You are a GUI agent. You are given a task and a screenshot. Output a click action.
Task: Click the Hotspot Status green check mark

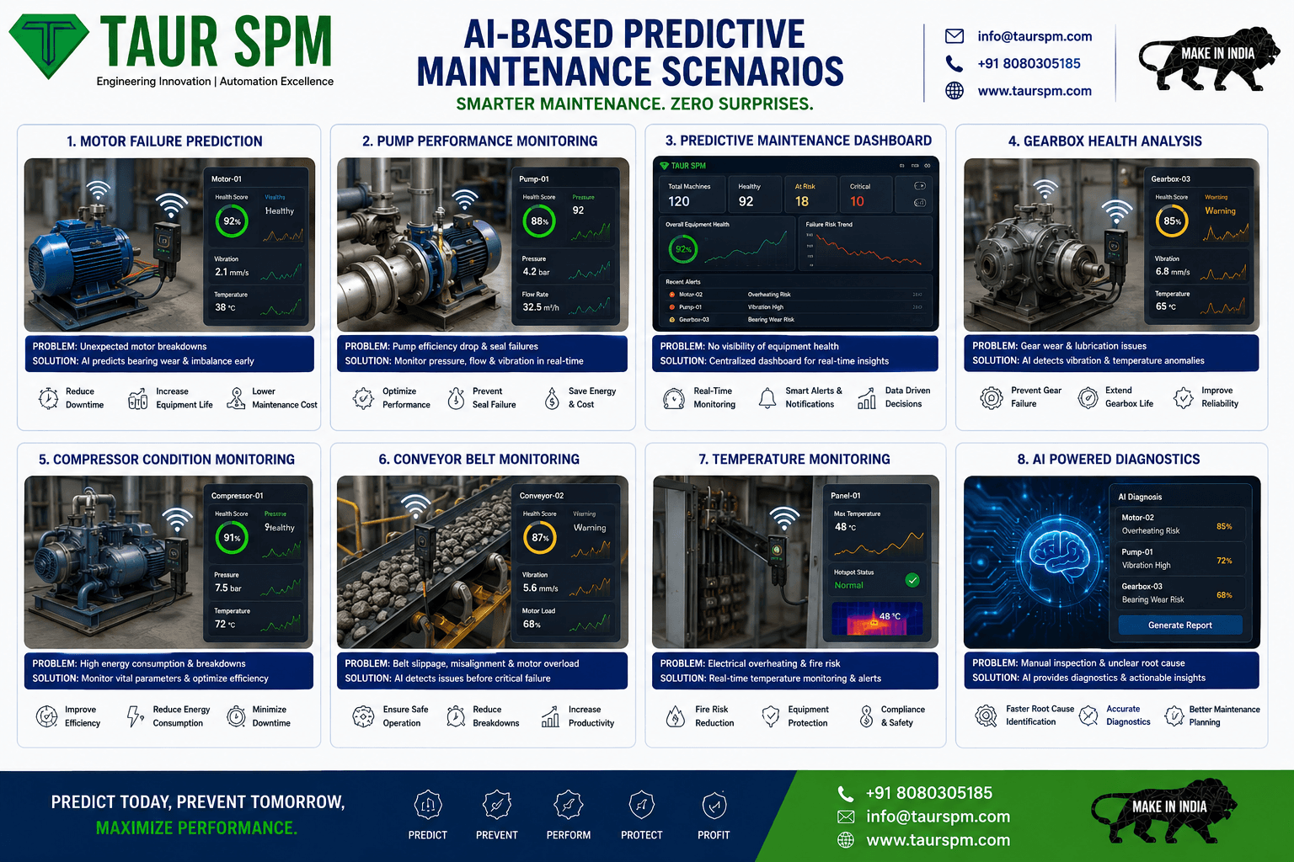click(x=912, y=580)
